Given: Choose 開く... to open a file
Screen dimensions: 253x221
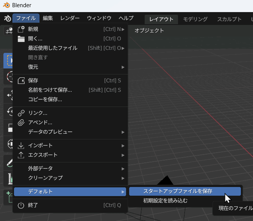Looking at the screenshot, I should [x=70, y=39].
